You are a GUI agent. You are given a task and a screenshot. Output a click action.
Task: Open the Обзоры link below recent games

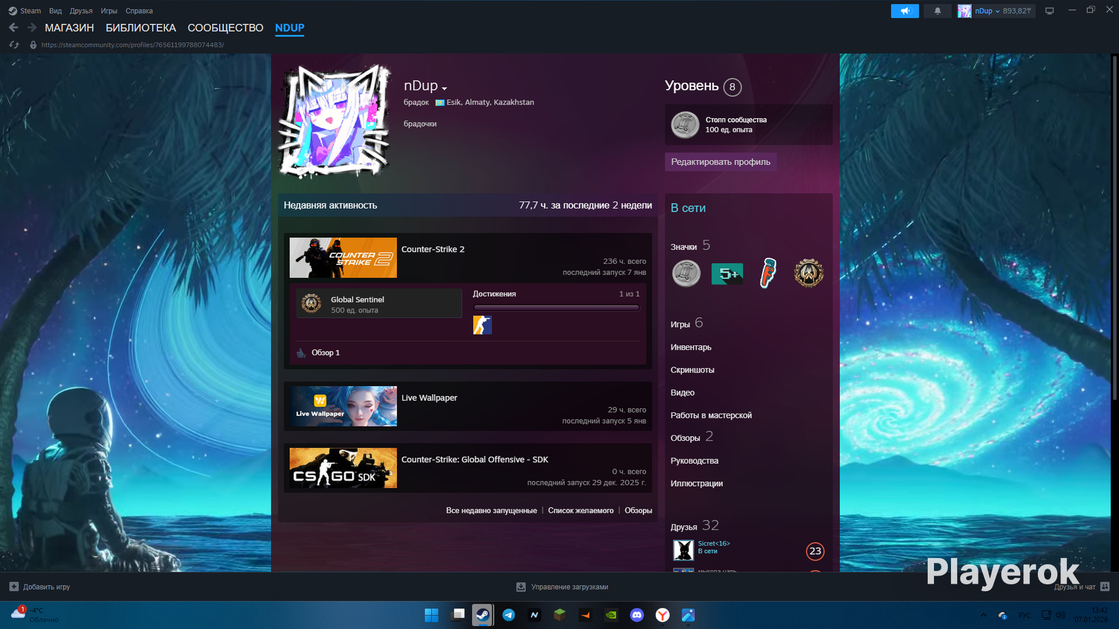click(x=638, y=511)
